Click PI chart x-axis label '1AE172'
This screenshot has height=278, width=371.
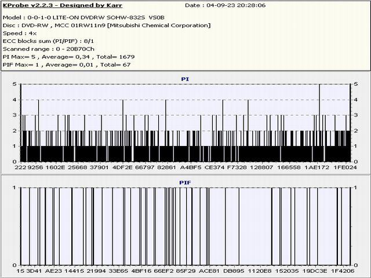(317, 167)
